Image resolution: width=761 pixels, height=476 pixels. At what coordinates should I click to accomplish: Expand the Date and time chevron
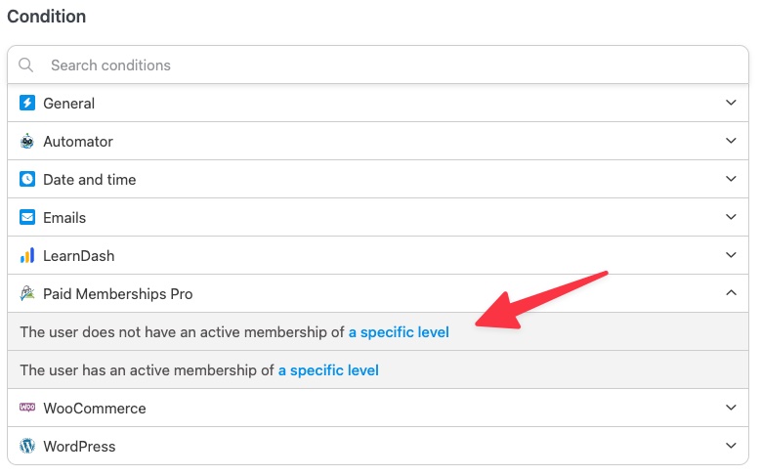tap(731, 179)
